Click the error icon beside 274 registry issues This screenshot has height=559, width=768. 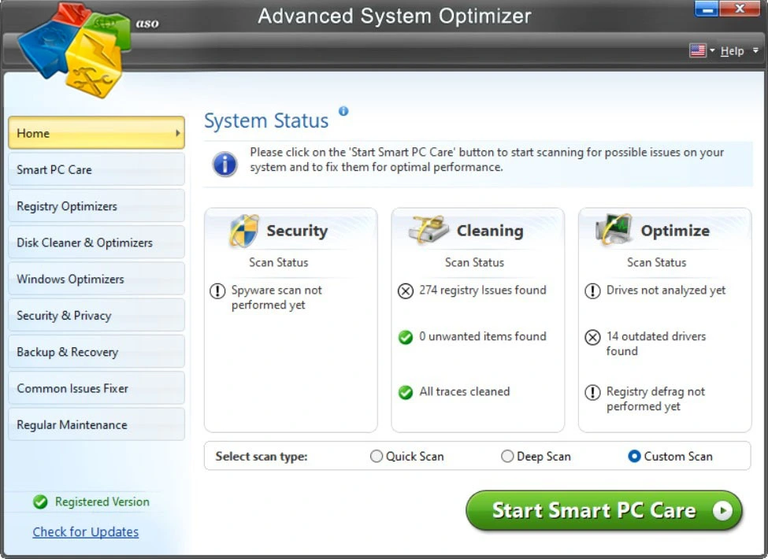pyautogui.click(x=406, y=291)
